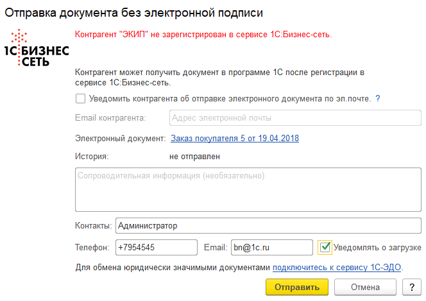Open the question mark hint beside email notification

tap(378, 99)
